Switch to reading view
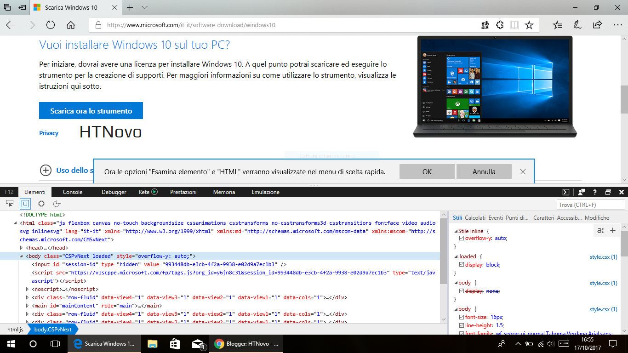The height and width of the screenshot is (353, 628). pyautogui.click(x=514, y=25)
